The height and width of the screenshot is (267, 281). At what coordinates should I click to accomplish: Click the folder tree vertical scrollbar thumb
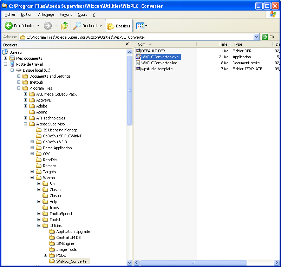129,90
